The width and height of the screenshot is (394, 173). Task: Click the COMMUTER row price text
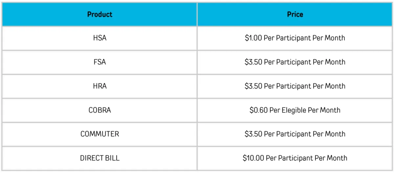(295, 134)
